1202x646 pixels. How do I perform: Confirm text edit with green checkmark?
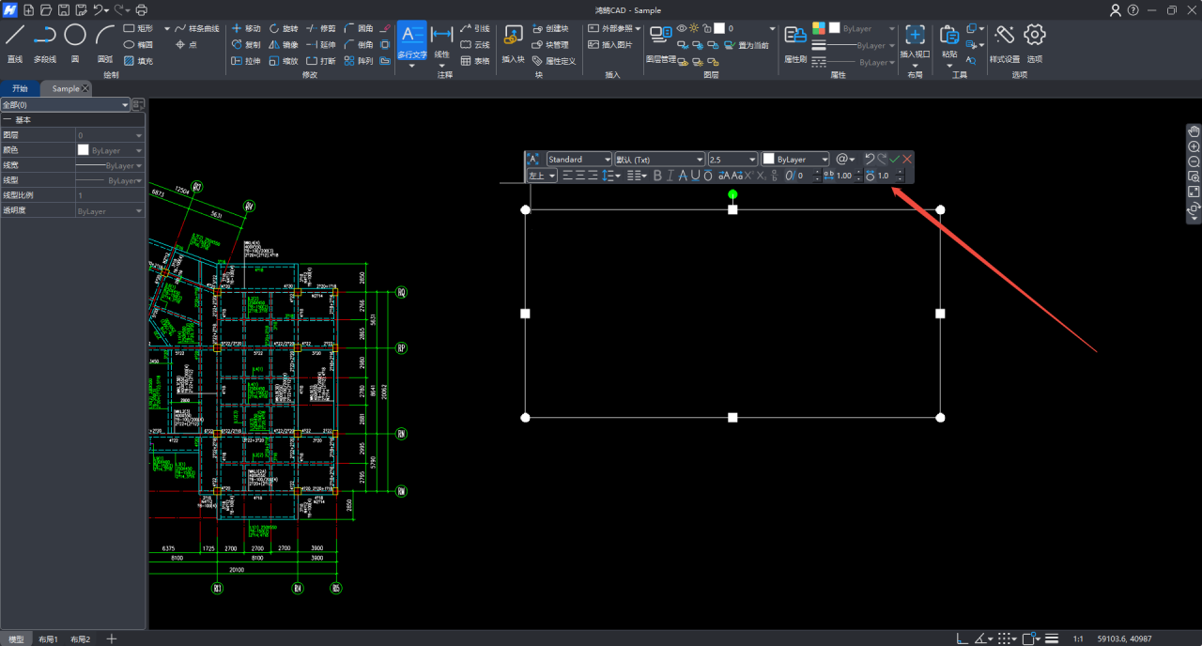(x=895, y=160)
